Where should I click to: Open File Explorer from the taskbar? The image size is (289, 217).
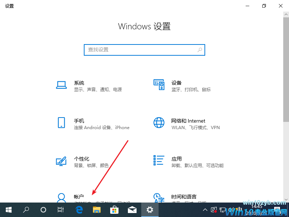pos(96,210)
